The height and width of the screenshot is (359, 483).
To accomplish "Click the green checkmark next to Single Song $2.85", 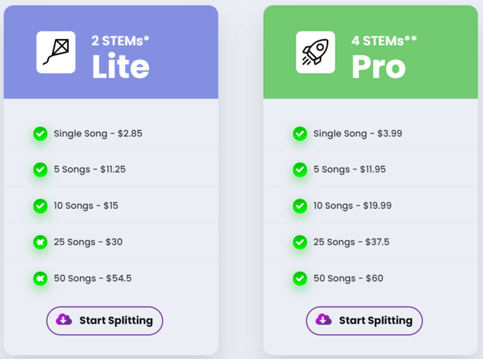I will pos(40,134).
